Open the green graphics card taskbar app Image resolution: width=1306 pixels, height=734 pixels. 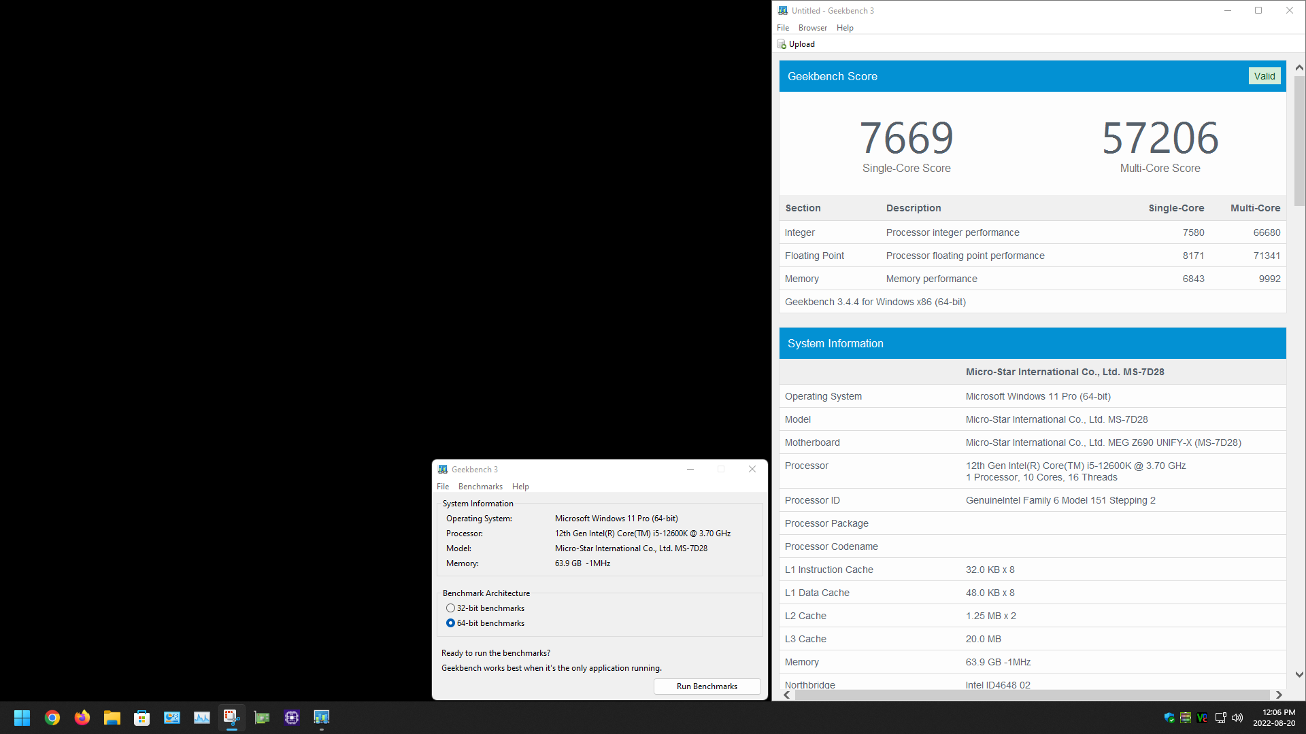[x=262, y=718]
